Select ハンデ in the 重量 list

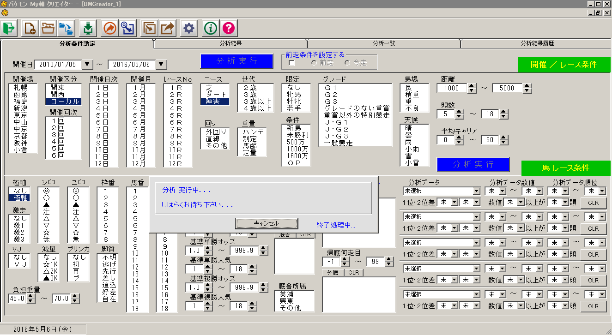(x=252, y=132)
